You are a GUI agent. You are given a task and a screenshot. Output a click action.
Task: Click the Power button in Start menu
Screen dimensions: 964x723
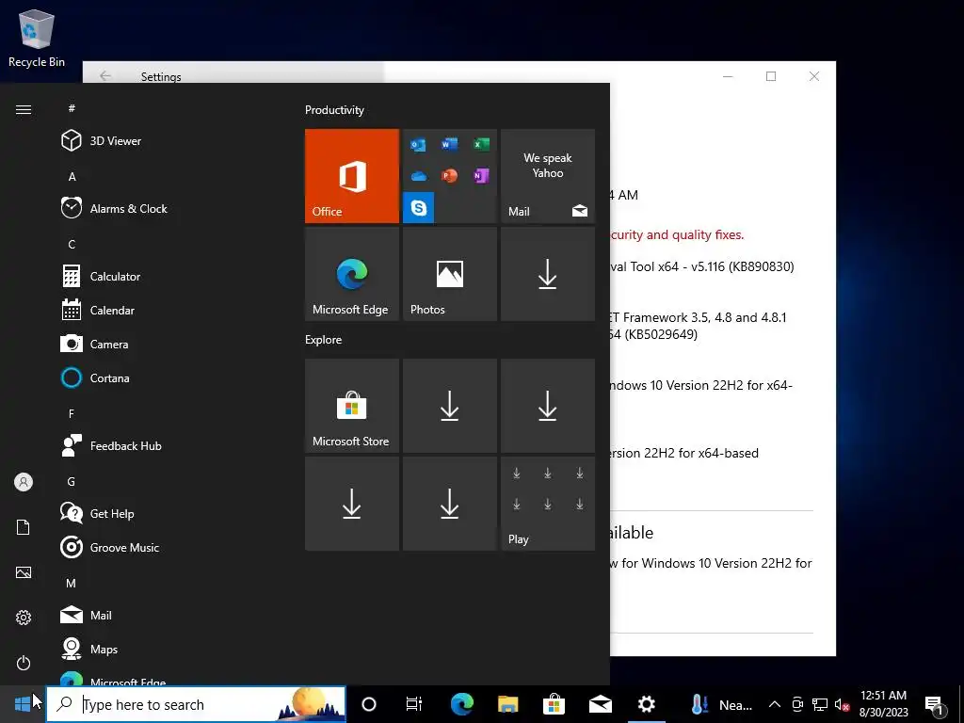(x=24, y=663)
